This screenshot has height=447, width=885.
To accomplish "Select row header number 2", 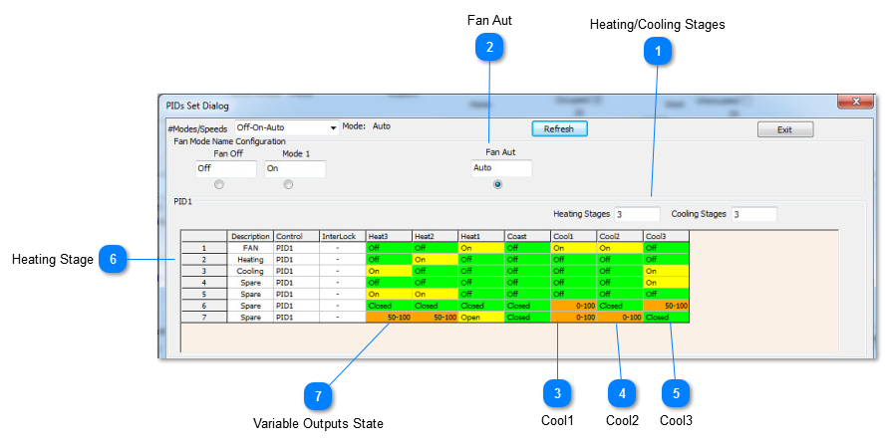I will pyautogui.click(x=204, y=259).
